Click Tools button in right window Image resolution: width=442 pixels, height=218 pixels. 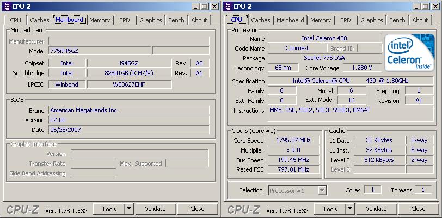pos(330,209)
